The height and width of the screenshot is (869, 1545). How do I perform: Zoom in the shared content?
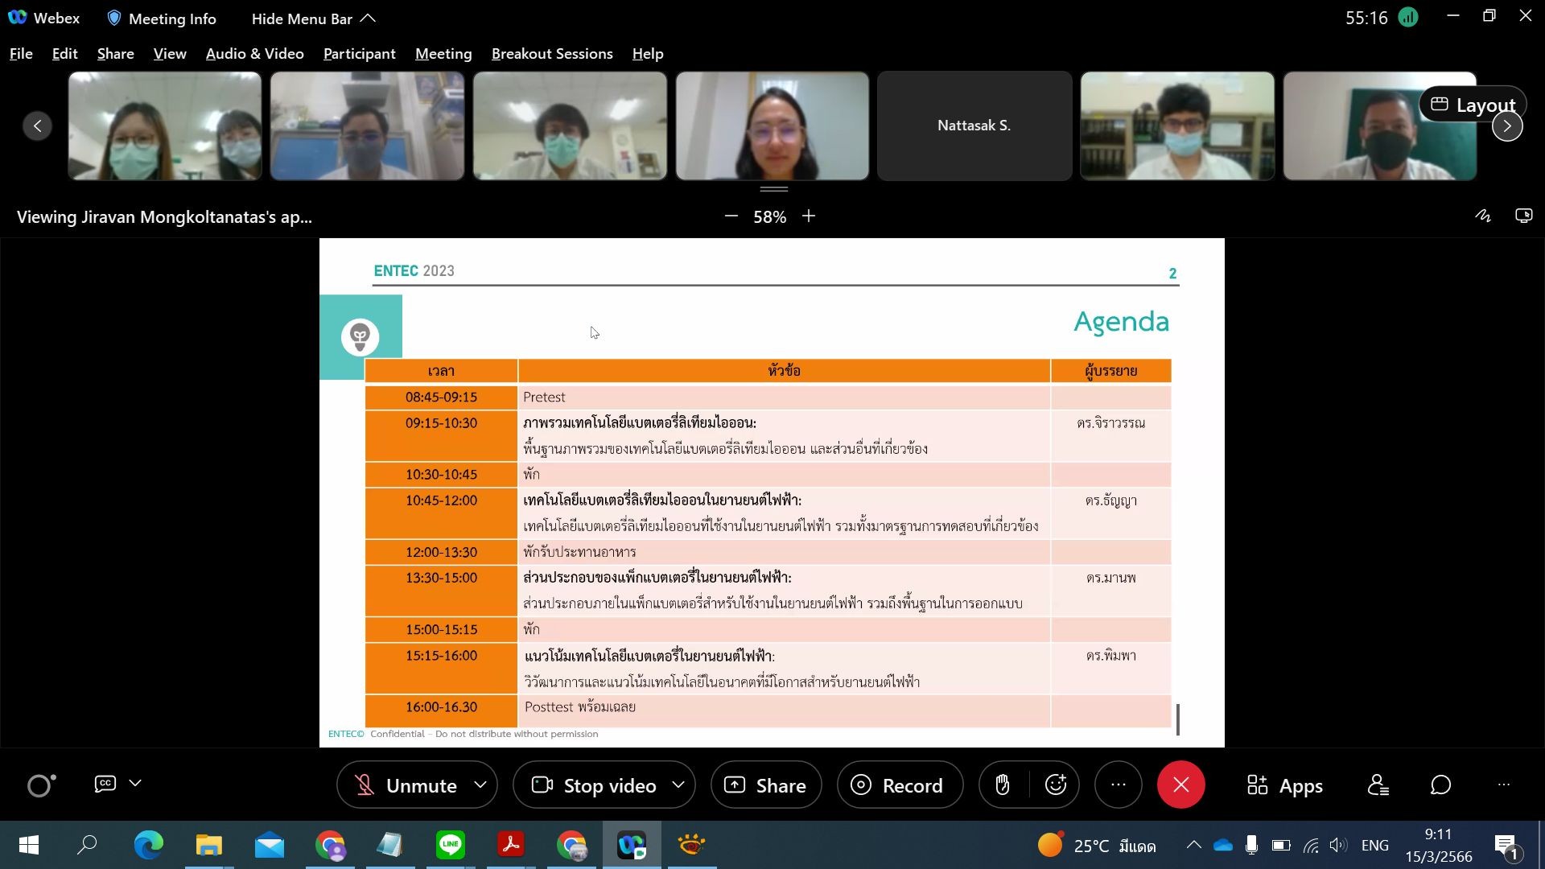(x=809, y=216)
